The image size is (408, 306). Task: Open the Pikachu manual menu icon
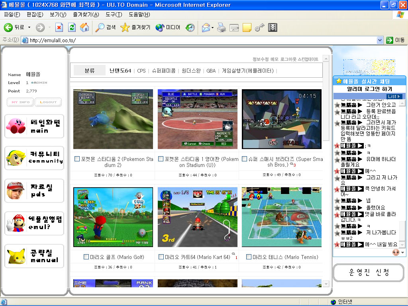pos(16,256)
